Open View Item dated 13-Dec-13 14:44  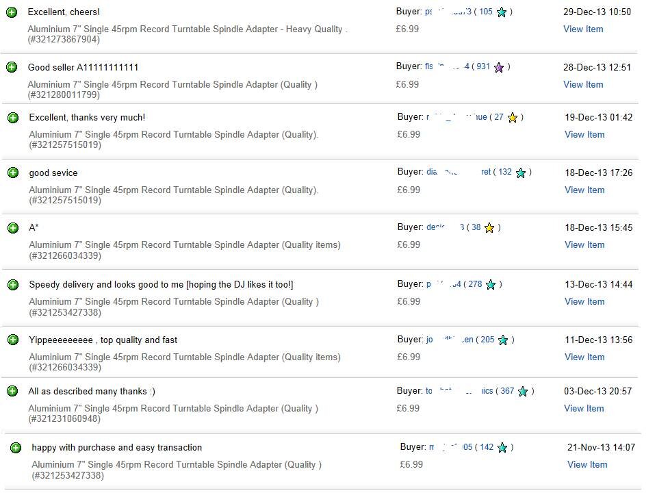coord(584,301)
